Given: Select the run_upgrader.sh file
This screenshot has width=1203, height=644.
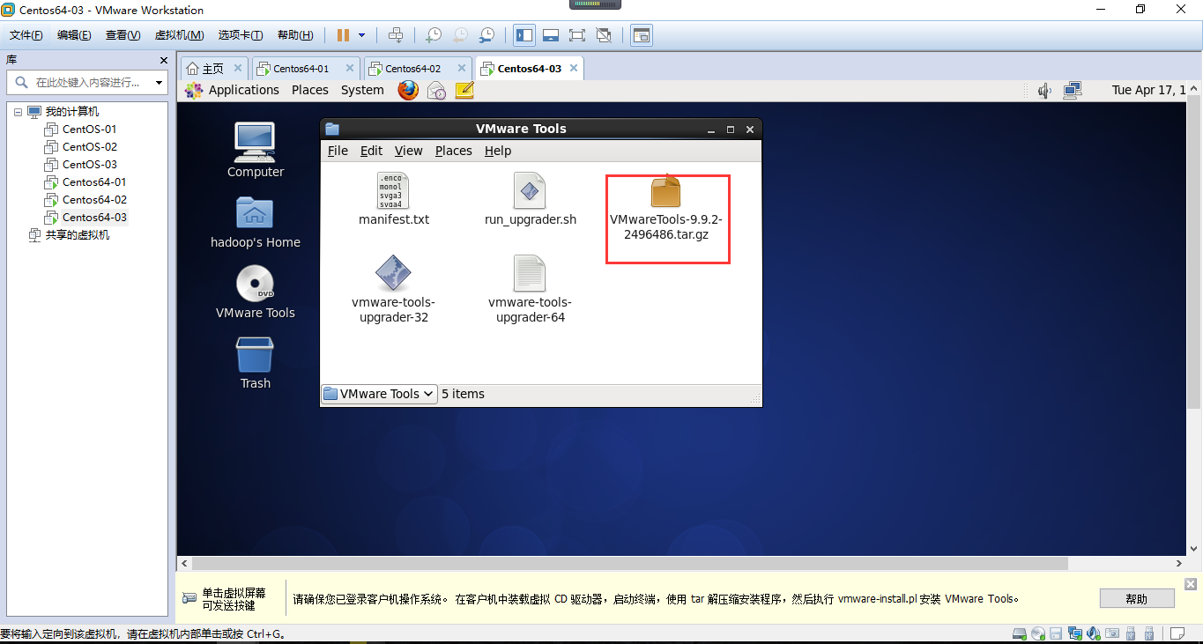Looking at the screenshot, I should pyautogui.click(x=531, y=199).
